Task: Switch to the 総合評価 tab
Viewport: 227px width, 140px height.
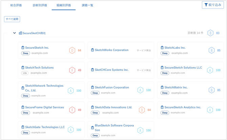Action: coord(16,5)
